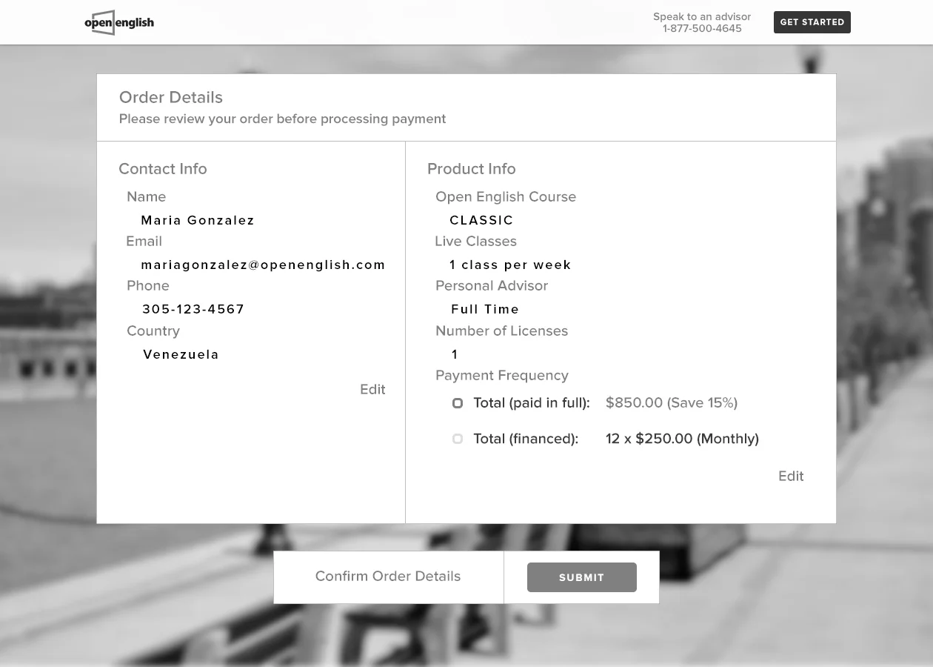Image resolution: width=933 pixels, height=667 pixels.
Task: Click the country value Venezuela
Action: (181, 354)
